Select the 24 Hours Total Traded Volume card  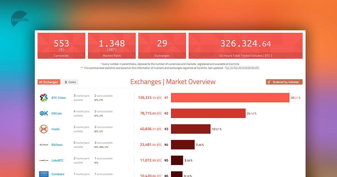tap(245, 46)
